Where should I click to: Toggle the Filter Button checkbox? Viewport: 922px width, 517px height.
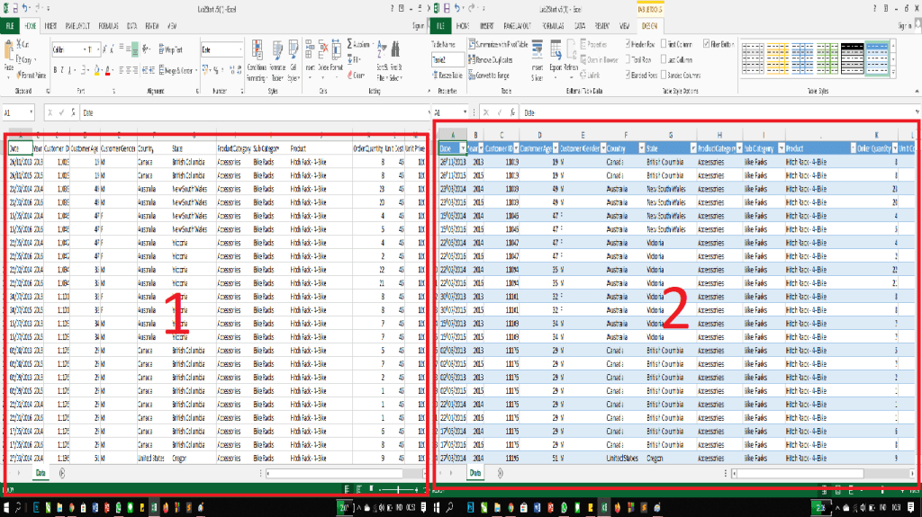click(708, 43)
